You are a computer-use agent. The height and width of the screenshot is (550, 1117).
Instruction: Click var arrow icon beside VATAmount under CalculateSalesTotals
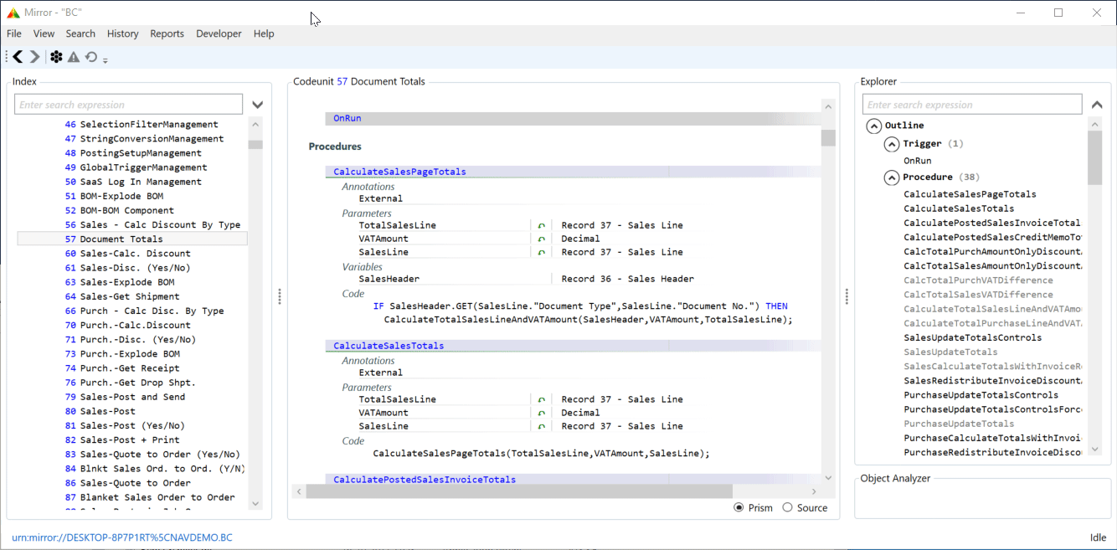[x=541, y=413]
